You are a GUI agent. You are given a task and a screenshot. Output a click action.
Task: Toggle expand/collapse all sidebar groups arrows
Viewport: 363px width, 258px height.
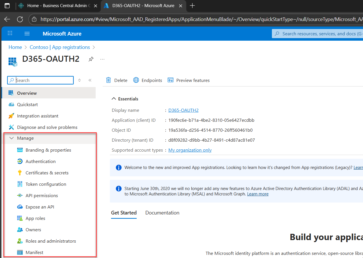click(x=79, y=80)
